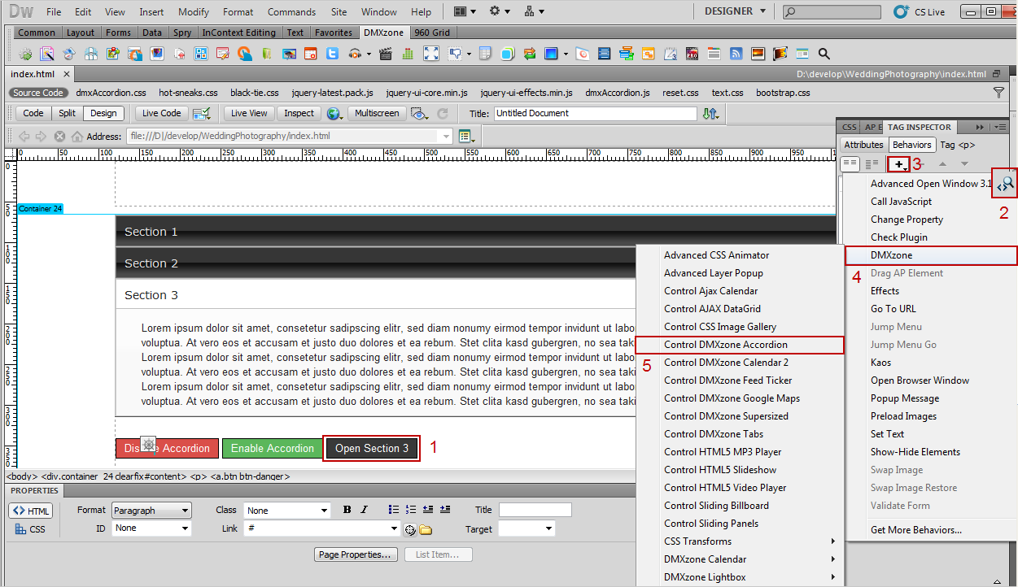The image size is (1018, 587).
Task: Click the Source Code button
Action: pyautogui.click(x=37, y=93)
